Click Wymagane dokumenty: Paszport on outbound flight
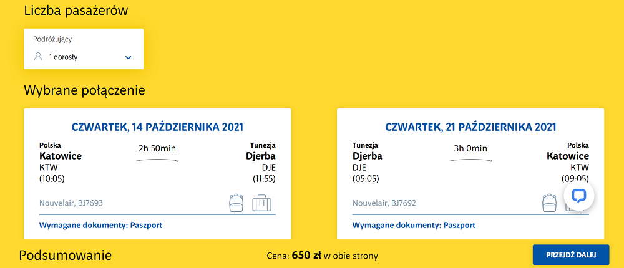Viewport: 624px width, 268px height. pyautogui.click(x=100, y=226)
